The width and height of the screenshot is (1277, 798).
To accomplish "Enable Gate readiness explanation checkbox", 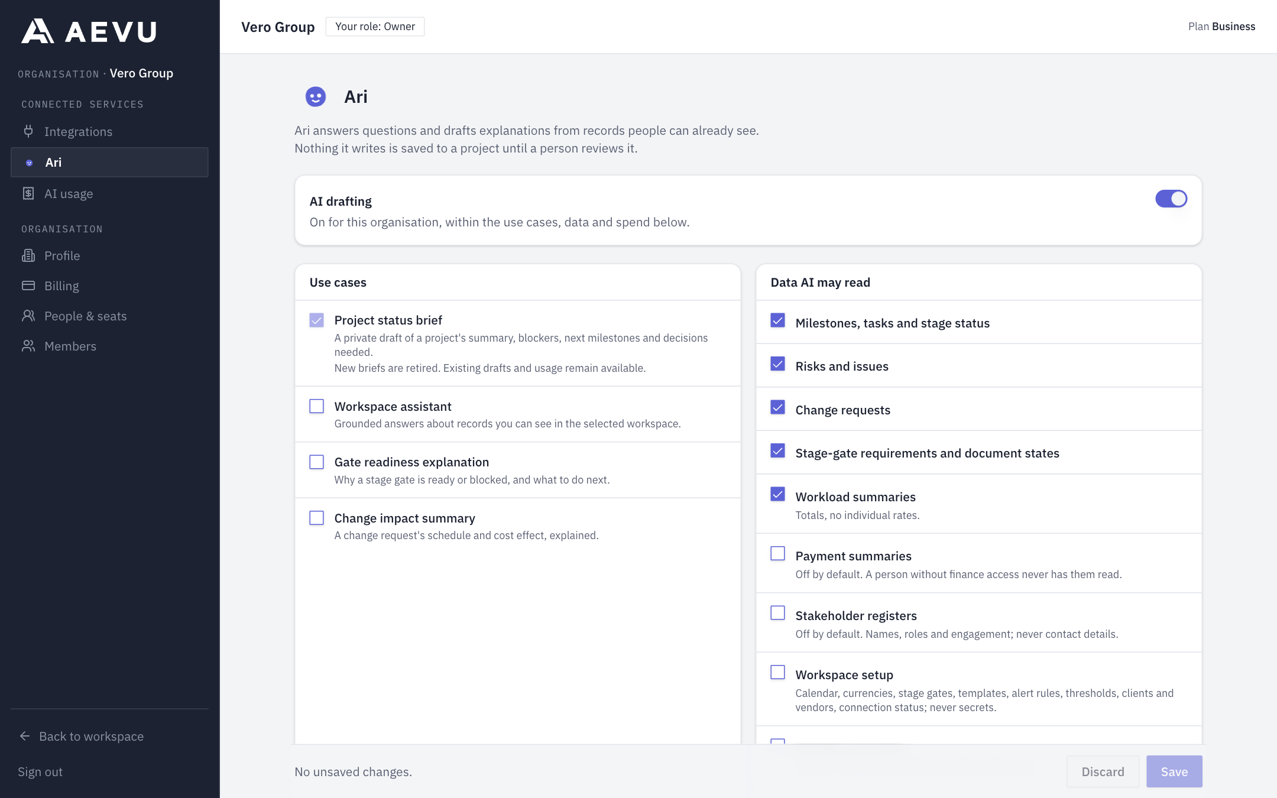I will [317, 462].
